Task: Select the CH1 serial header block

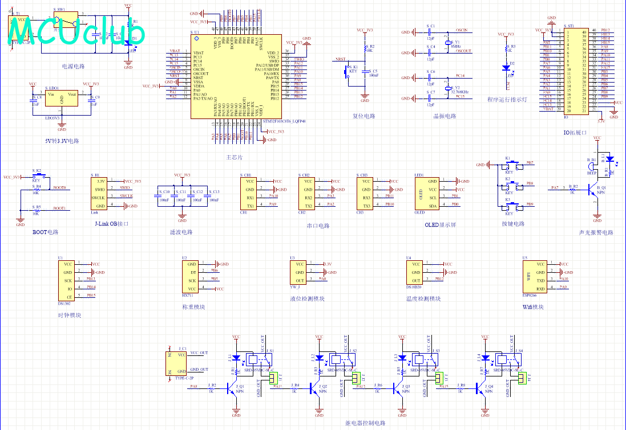Action: pyautogui.click(x=248, y=194)
